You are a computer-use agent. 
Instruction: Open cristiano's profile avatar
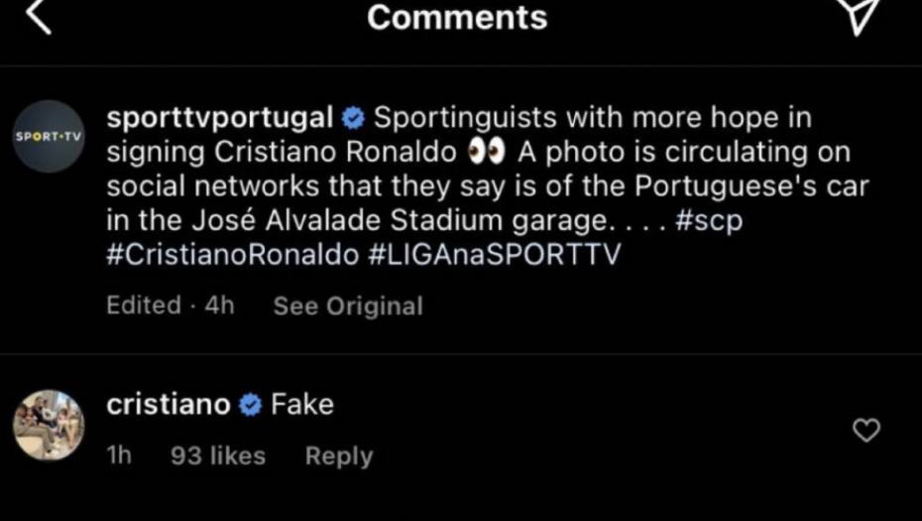(48, 426)
